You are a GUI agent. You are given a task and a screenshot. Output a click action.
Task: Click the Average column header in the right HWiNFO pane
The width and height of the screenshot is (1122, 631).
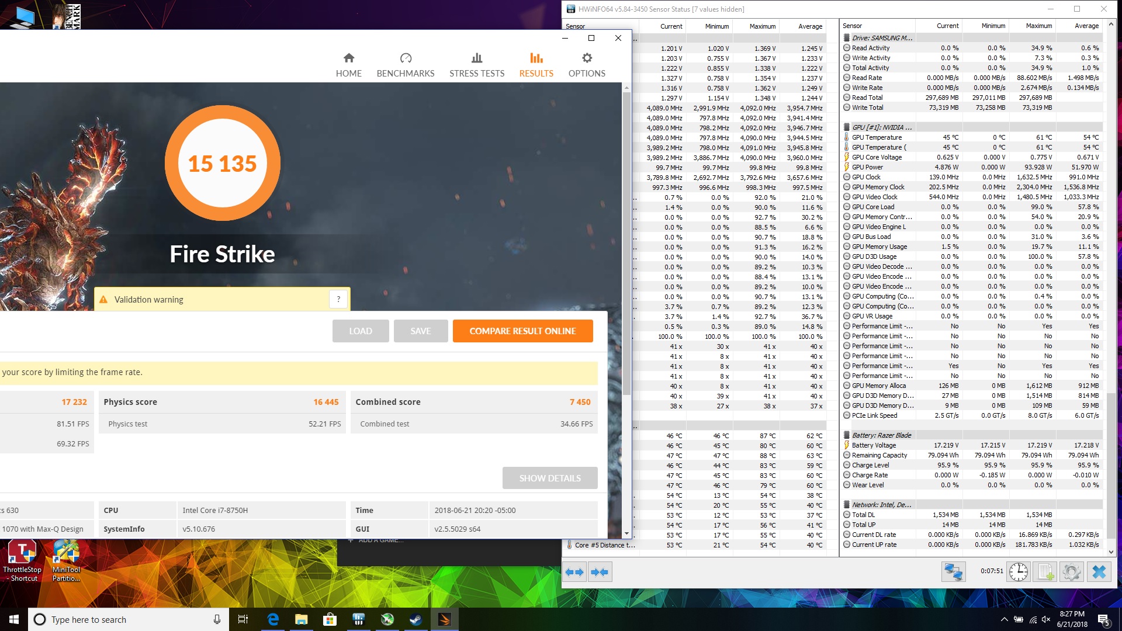click(x=1079, y=26)
